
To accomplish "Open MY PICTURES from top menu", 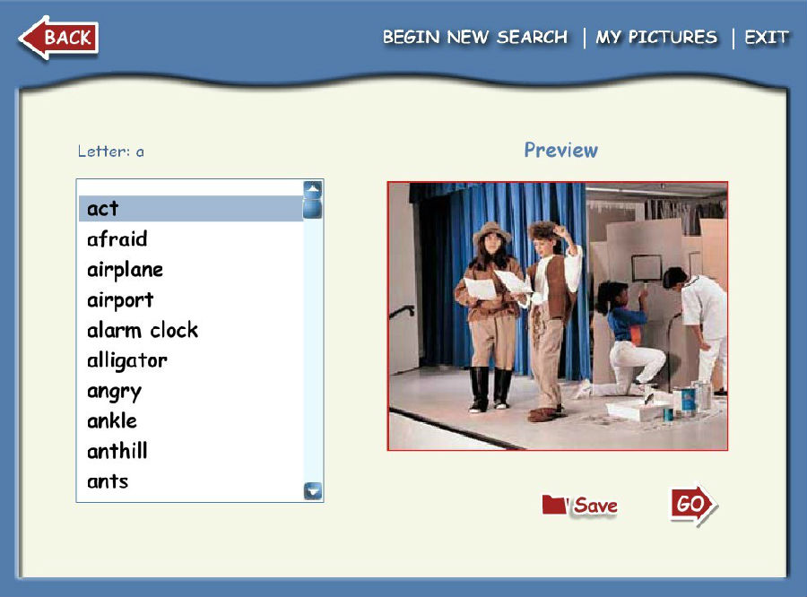I will pos(656,38).
